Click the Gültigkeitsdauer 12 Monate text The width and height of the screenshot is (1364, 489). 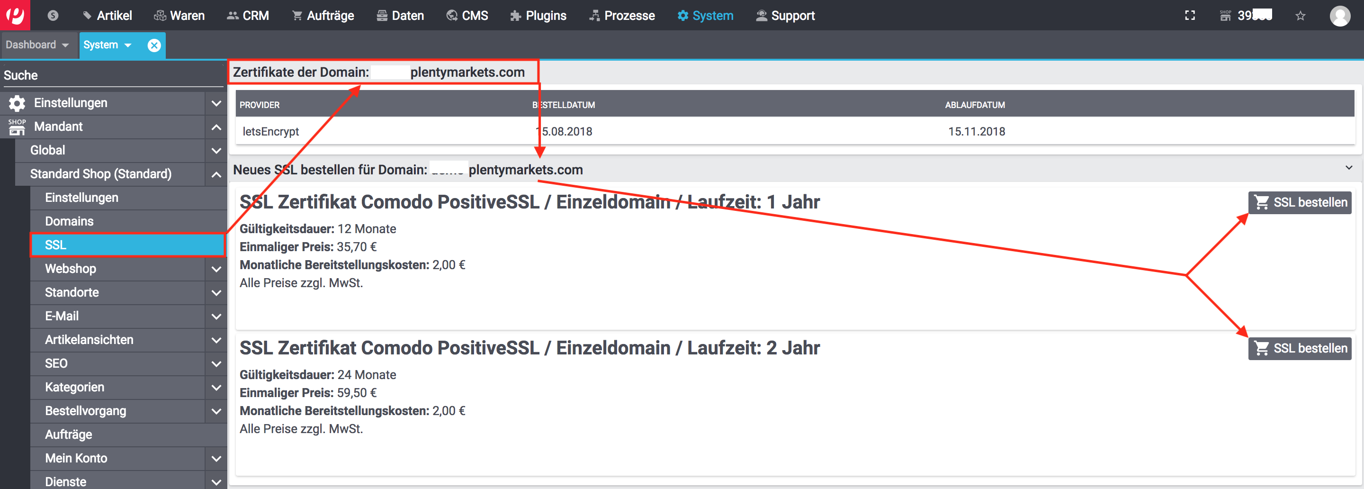point(318,229)
